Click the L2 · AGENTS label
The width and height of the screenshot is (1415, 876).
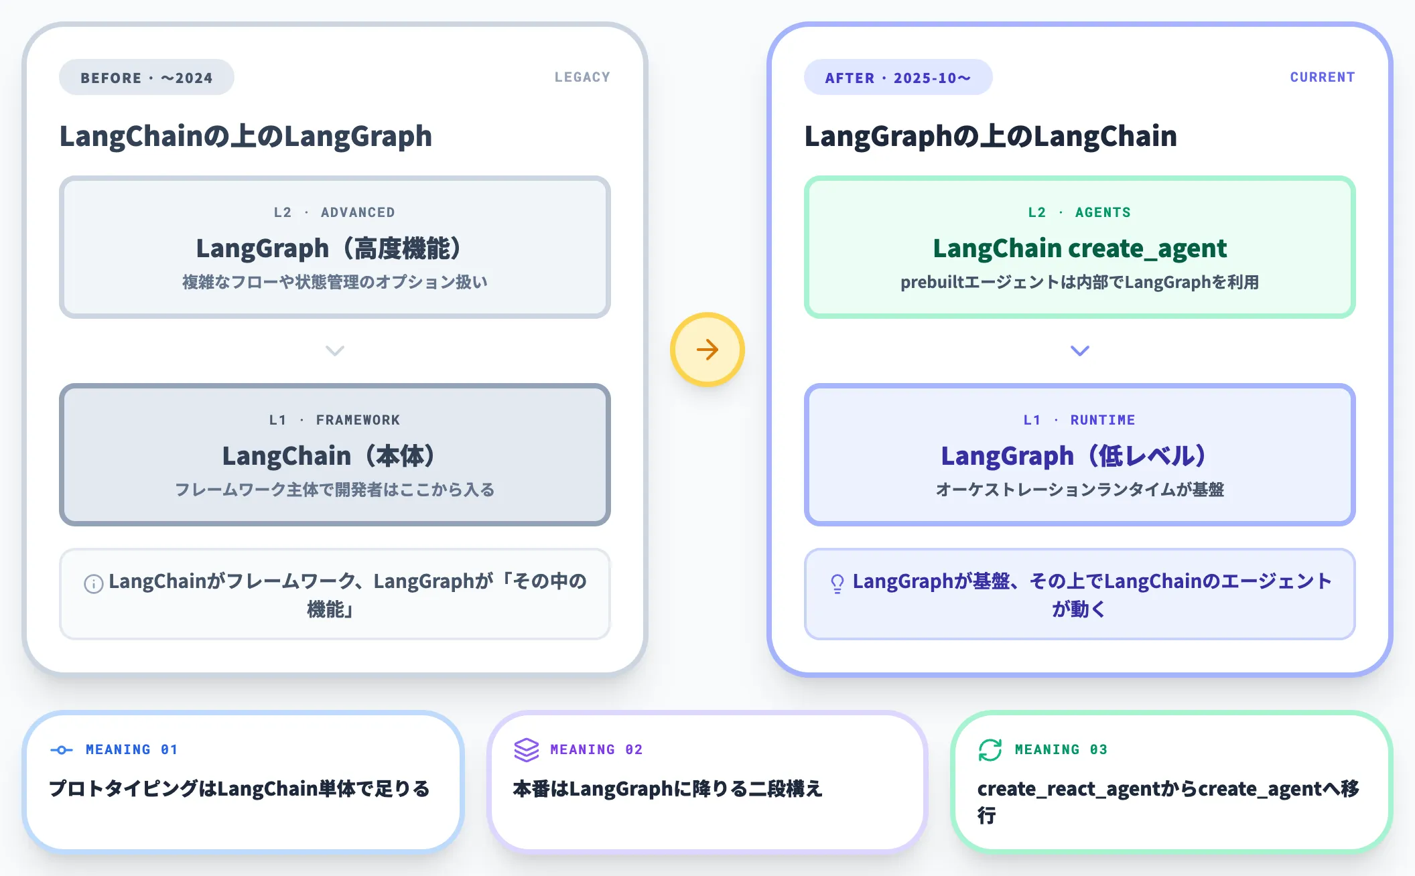(1079, 212)
